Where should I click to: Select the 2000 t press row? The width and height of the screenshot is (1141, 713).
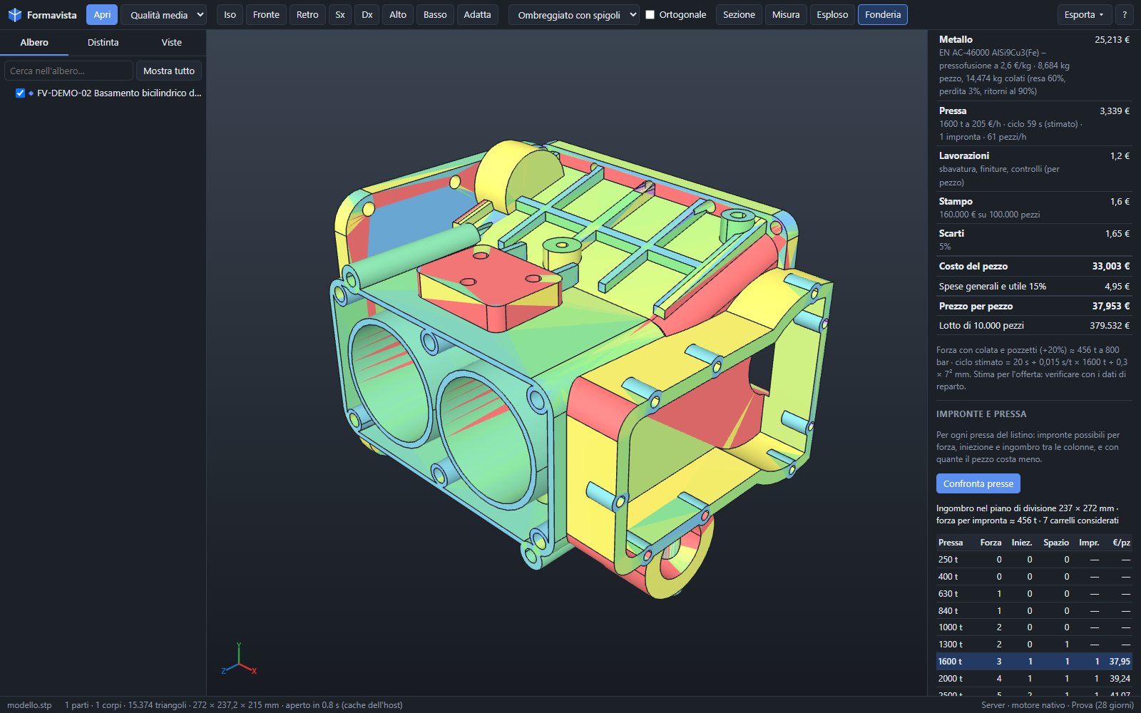(x=1034, y=679)
